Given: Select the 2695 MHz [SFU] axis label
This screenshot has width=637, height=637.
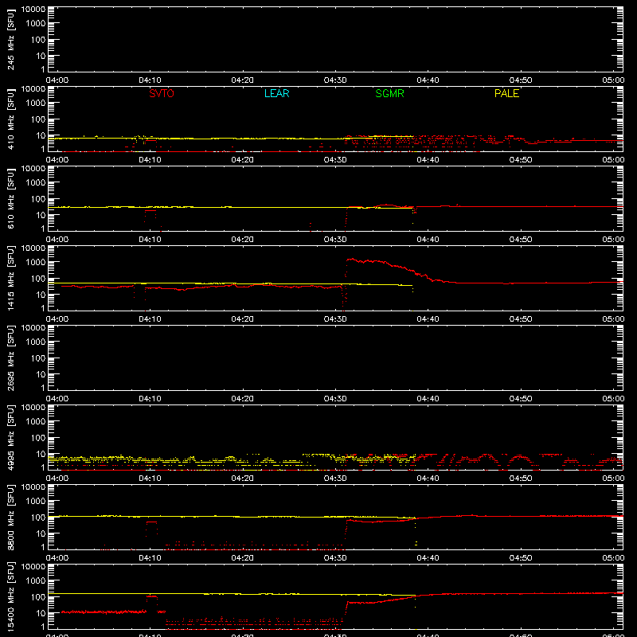Looking at the screenshot, I should click(x=10, y=358).
